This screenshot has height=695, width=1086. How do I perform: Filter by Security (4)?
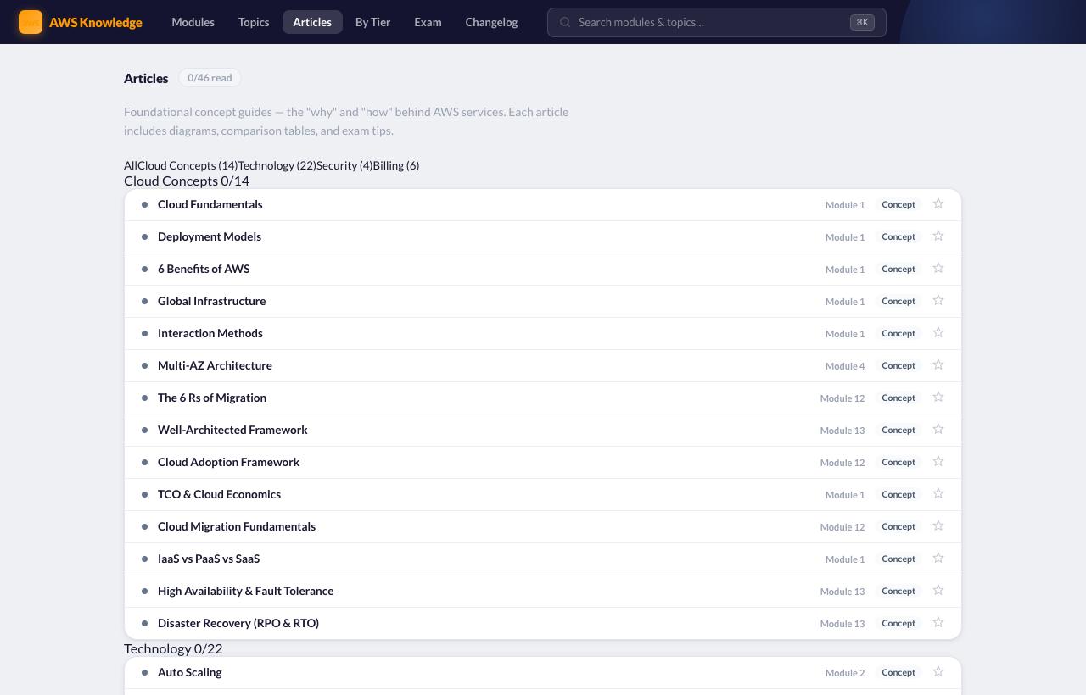pyautogui.click(x=344, y=165)
